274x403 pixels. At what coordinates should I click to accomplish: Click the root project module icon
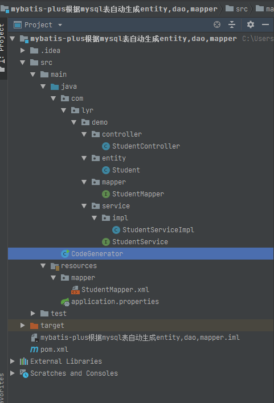[24, 39]
